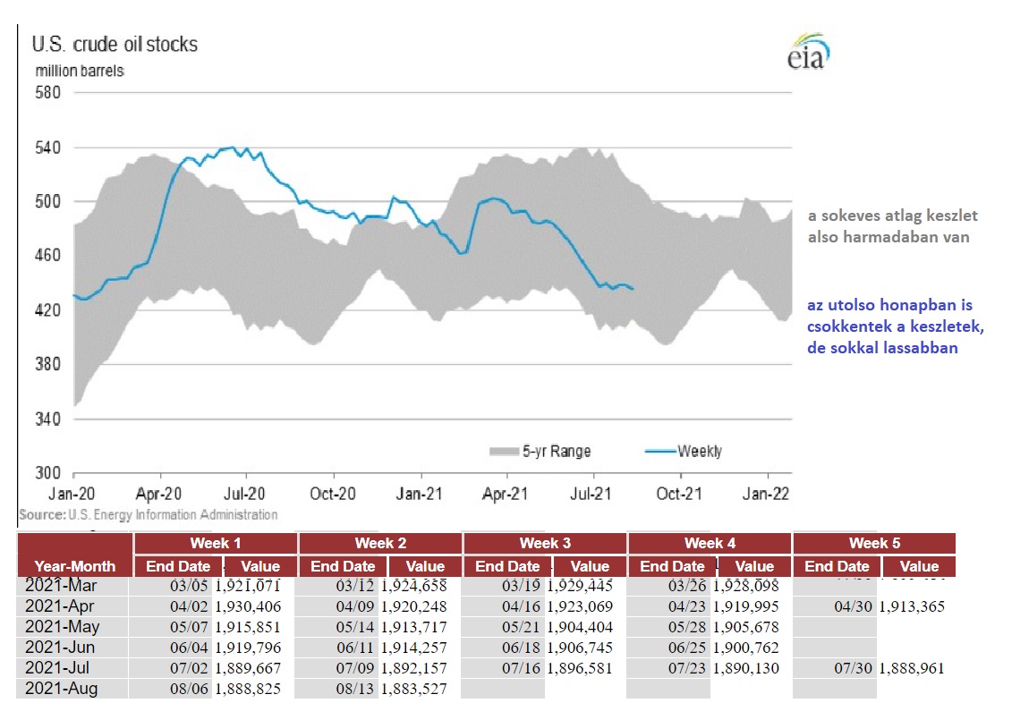The width and height of the screenshot is (1029, 703).
Task: Click the chart title U.S. crude oil stocks
Action: (x=115, y=44)
